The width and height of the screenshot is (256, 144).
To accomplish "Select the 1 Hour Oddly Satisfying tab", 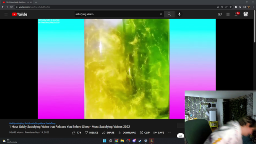I will [x=16, y=2].
